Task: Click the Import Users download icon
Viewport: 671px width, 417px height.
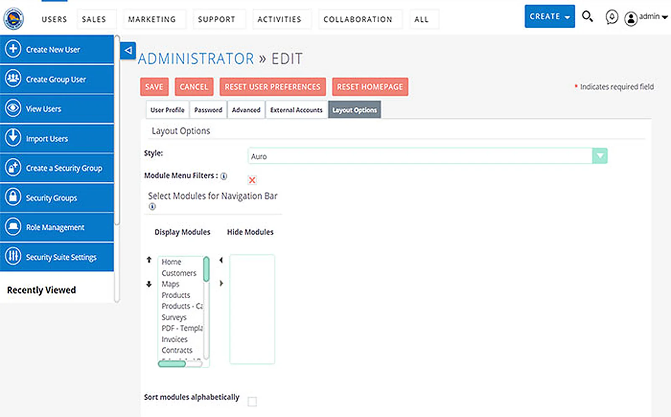Action: click(13, 138)
